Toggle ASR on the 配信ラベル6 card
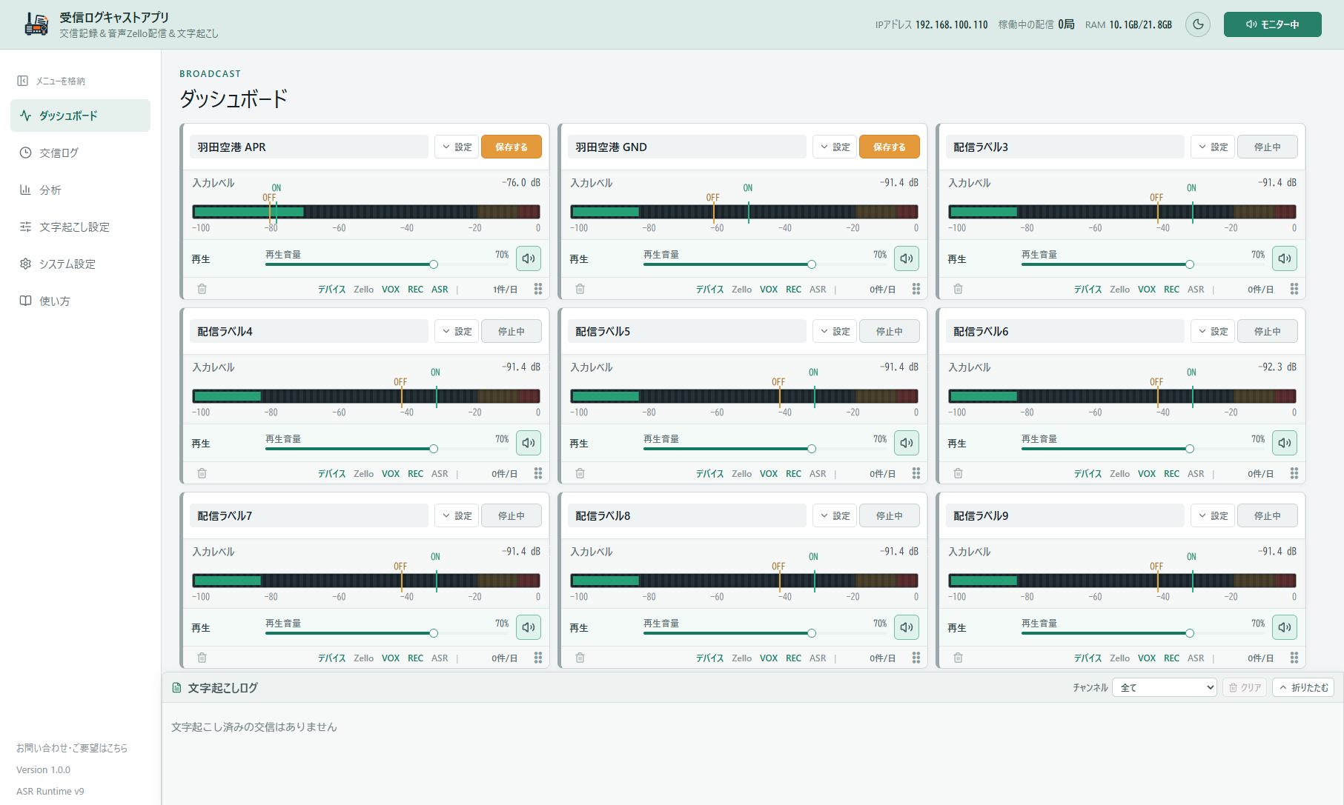 pos(1196,474)
